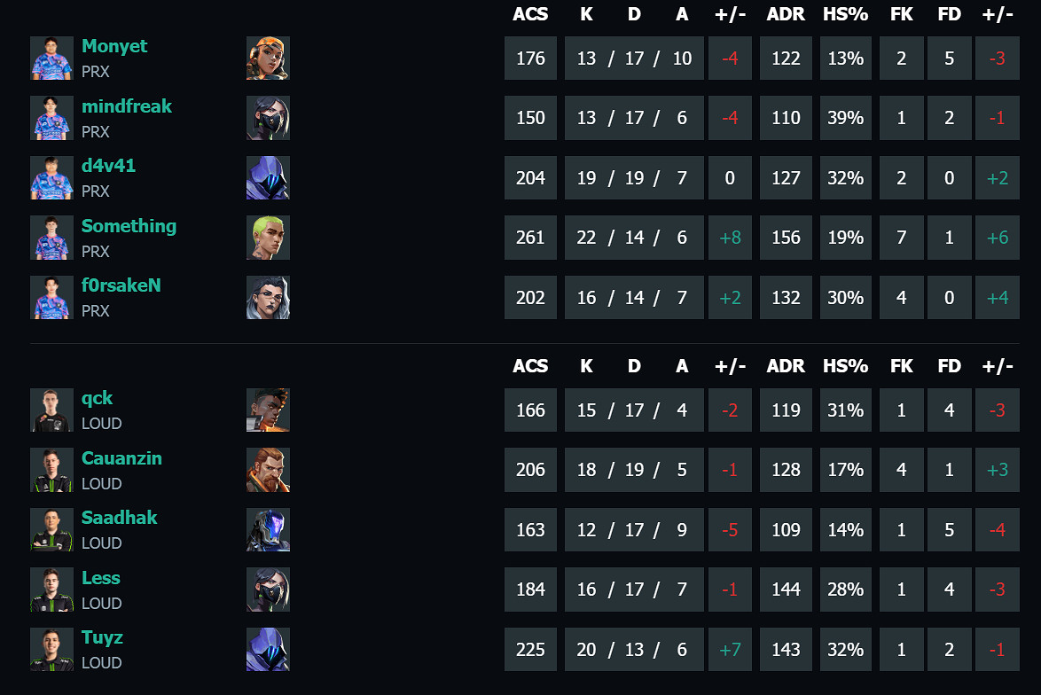Click qck's Phoenix agent icon
Screen dimensions: 1041x695
(268, 410)
